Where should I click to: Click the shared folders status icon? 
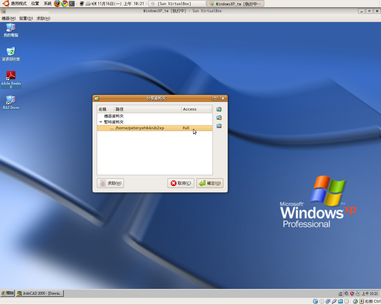pos(340,301)
